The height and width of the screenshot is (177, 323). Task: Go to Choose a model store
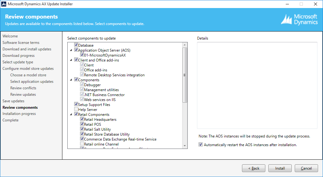[28, 75]
